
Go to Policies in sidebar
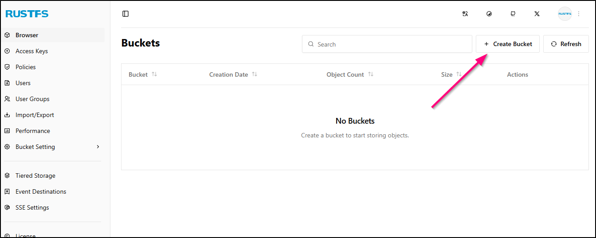[x=26, y=67]
